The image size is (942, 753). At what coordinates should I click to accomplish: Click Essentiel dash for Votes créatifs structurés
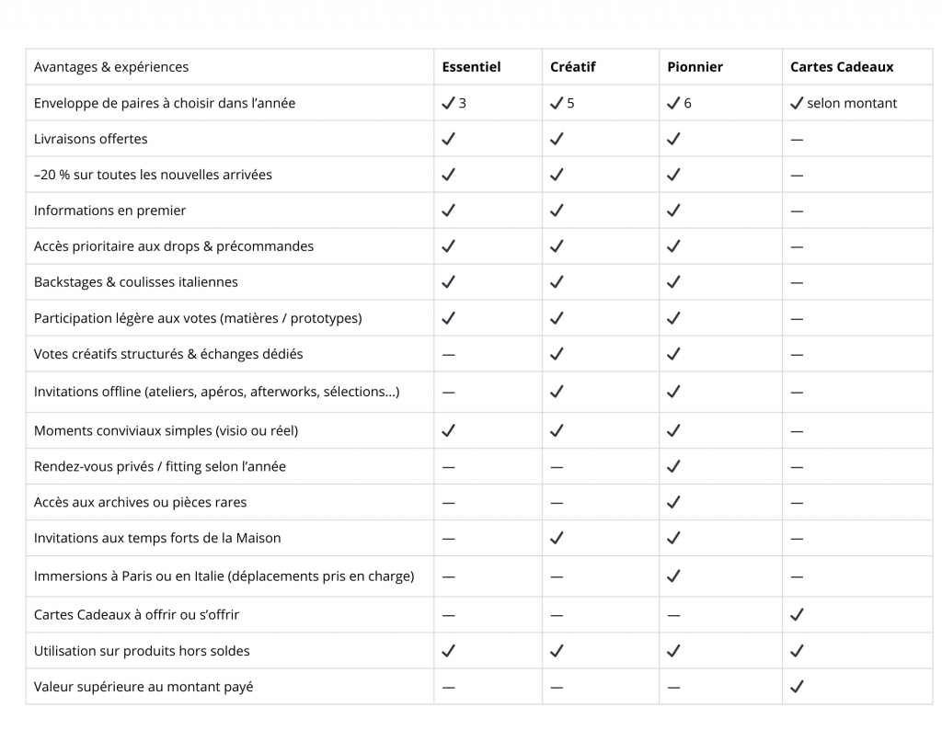(448, 355)
